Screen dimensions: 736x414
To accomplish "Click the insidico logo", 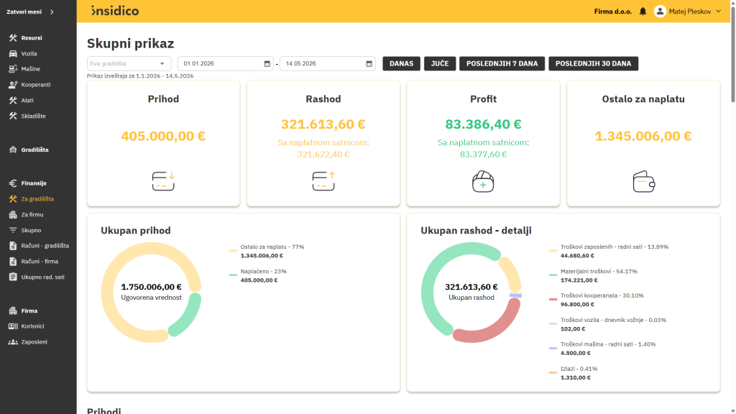I will (115, 11).
